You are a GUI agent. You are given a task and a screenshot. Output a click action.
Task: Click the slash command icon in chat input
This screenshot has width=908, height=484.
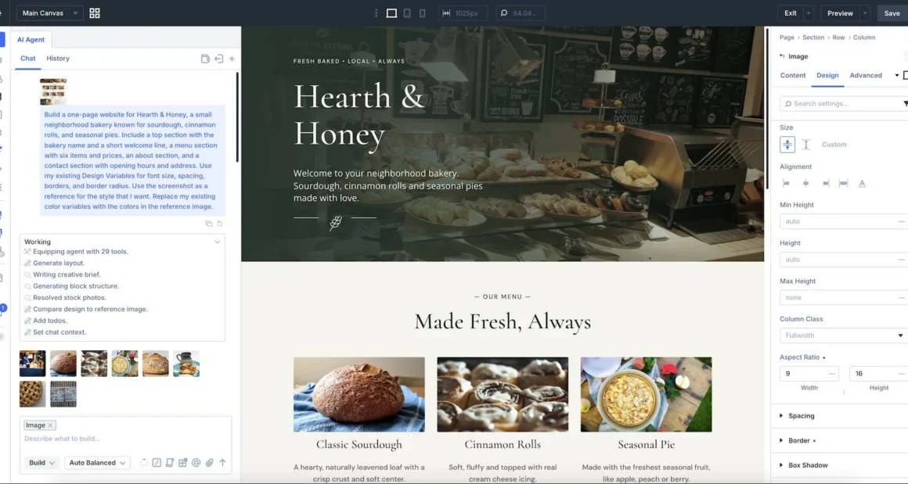(157, 463)
